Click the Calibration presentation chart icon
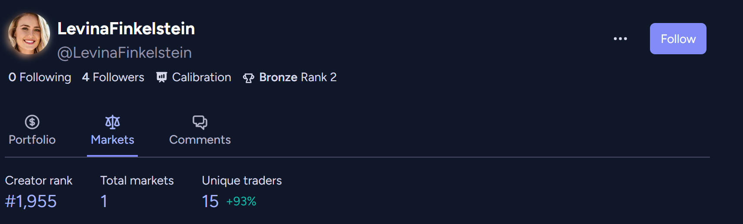Viewport: 743px width, 224px height. click(x=162, y=77)
